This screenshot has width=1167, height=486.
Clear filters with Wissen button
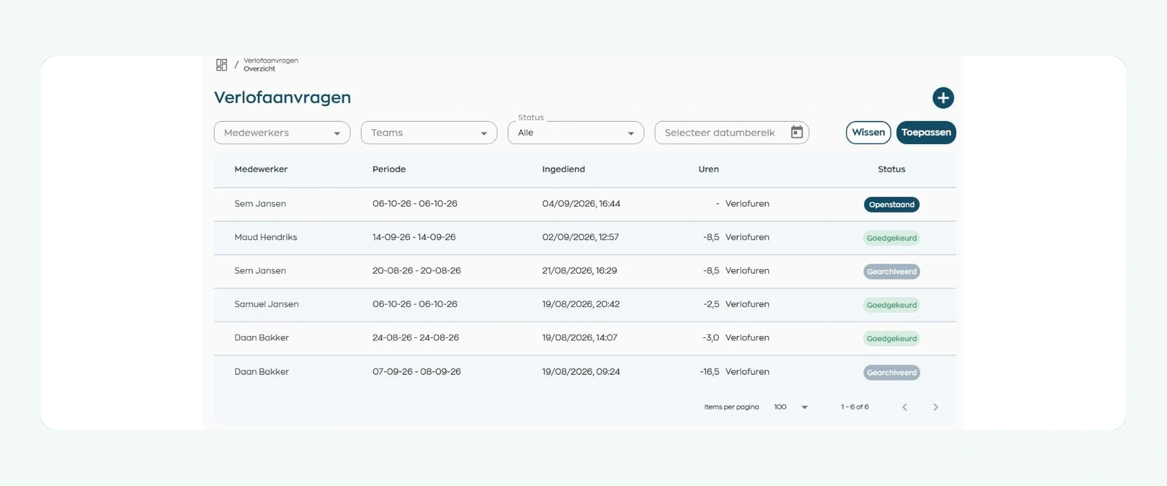pos(868,132)
